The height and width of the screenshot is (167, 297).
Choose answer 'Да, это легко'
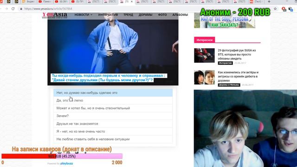click(x=113, y=100)
